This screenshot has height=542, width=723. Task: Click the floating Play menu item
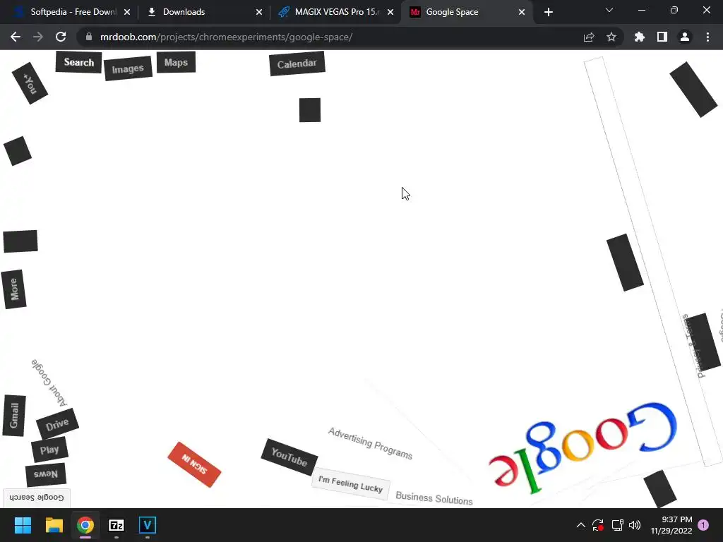tap(49, 450)
